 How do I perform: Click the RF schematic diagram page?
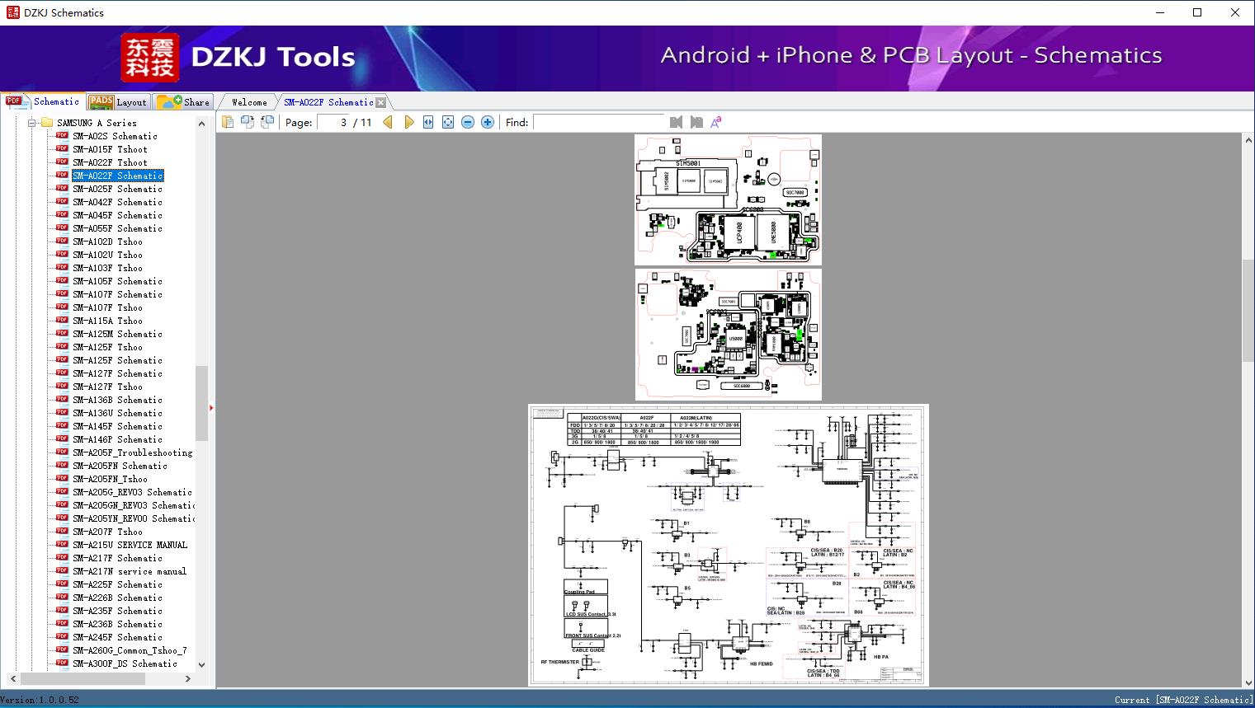tap(729, 545)
